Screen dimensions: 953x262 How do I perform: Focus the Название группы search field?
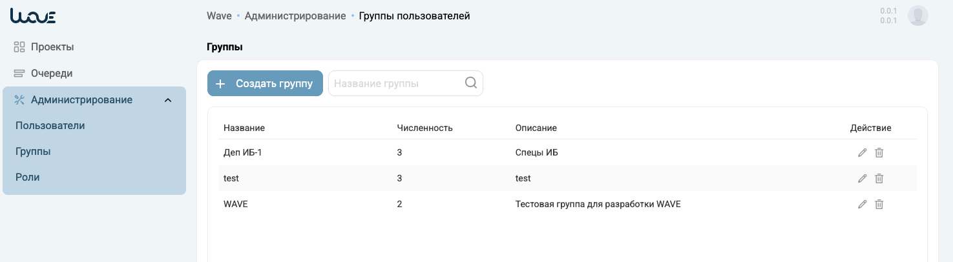[x=395, y=83]
